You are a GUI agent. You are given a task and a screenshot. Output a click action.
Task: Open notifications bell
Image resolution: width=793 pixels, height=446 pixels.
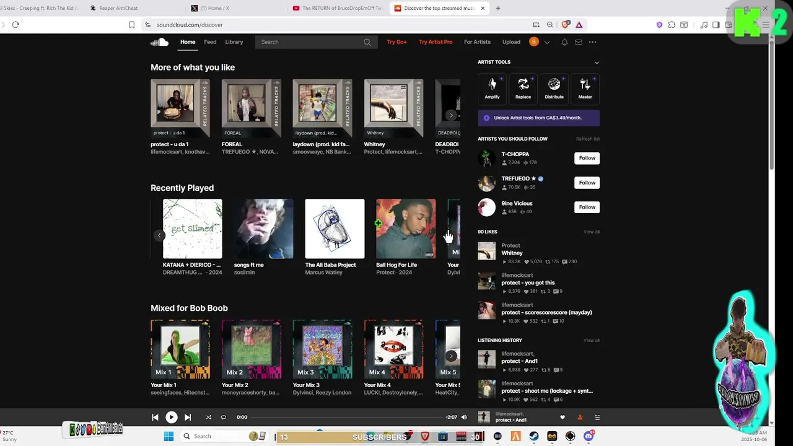click(564, 42)
